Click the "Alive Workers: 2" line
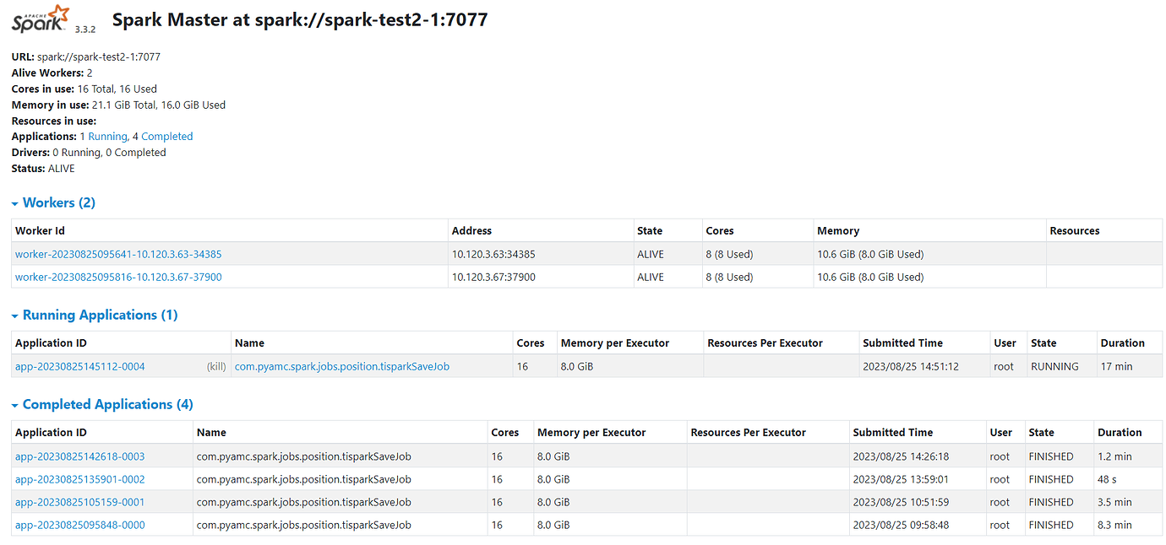This screenshot has width=1166, height=545. (52, 73)
